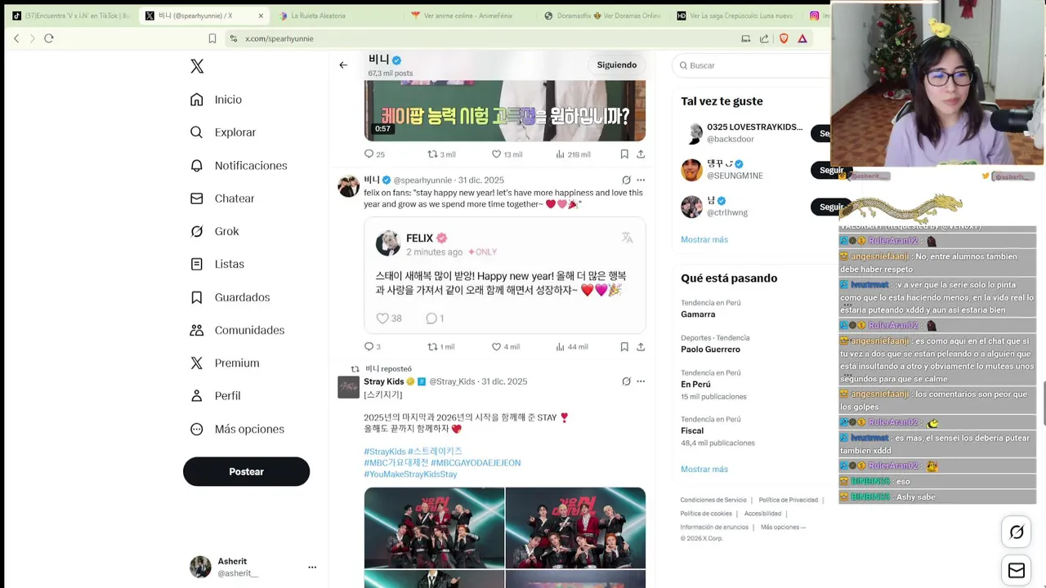Click the #MBCGAYODAEJEJEON hashtag
The width and height of the screenshot is (1046, 588).
(476, 463)
